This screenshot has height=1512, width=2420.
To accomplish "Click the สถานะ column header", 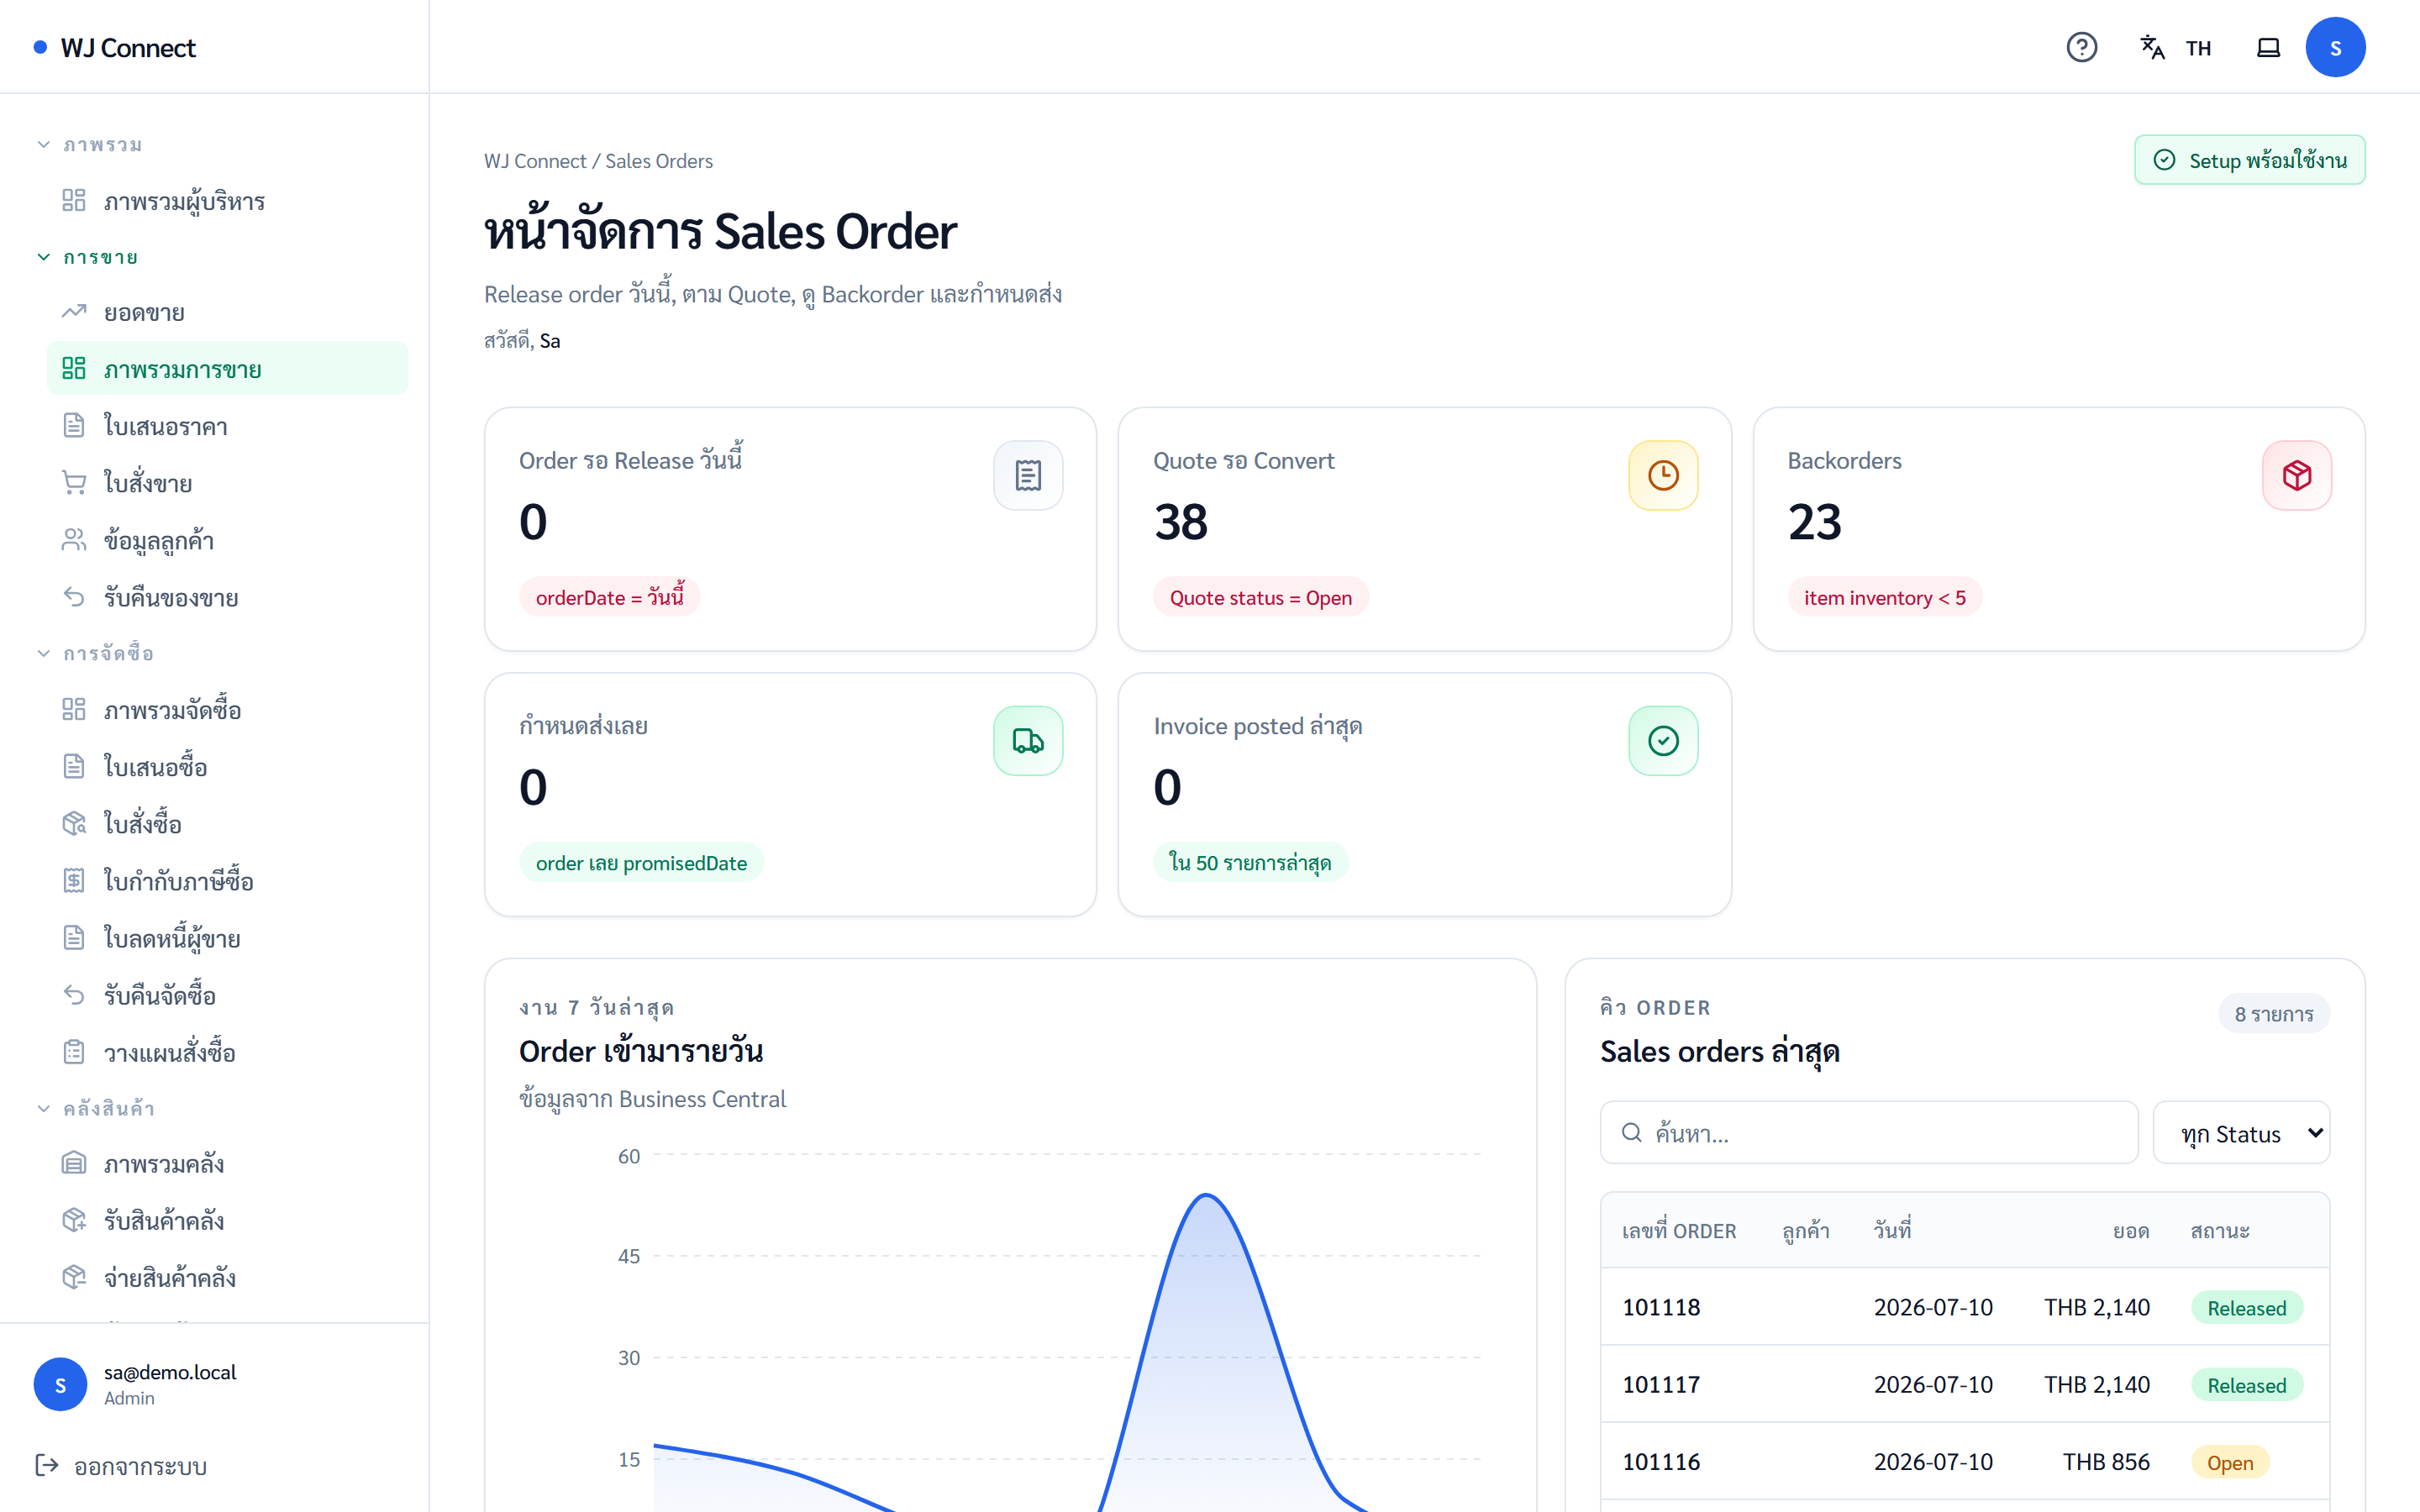I will (2220, 1231).
